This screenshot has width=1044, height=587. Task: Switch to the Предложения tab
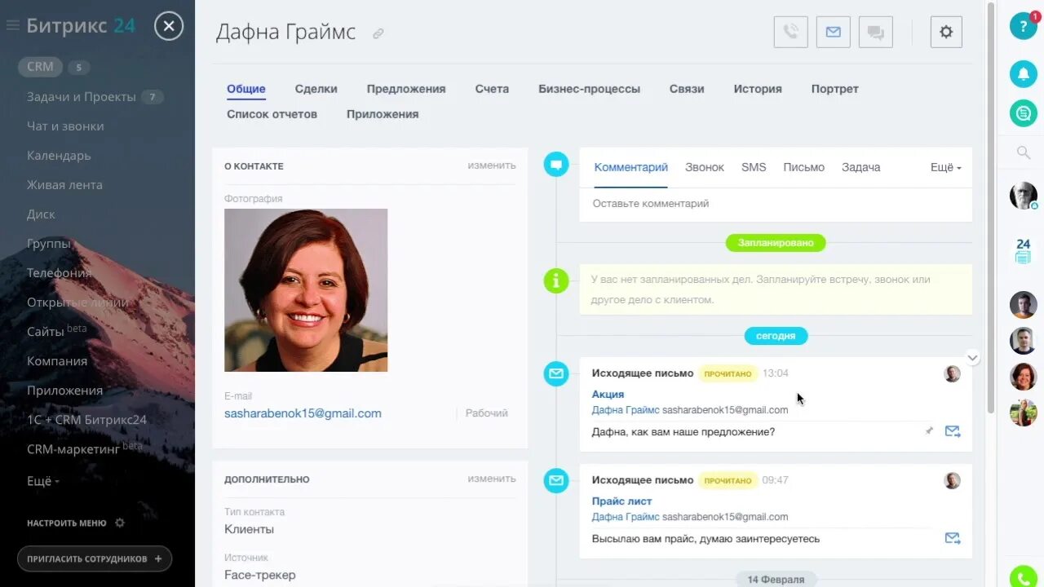tap(406, 89)
